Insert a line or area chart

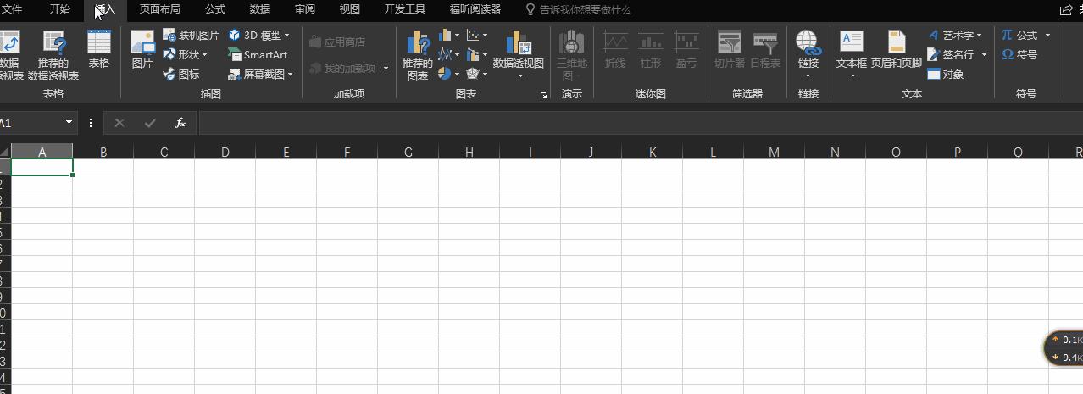click(x=449, y=54)
